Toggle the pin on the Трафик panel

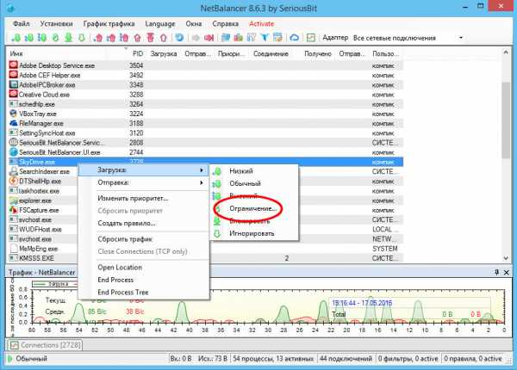pyautogui.click(x=497, y=272)
